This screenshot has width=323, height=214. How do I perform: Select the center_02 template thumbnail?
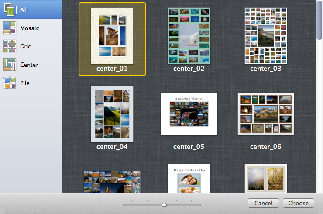click(x=189, y=36)
